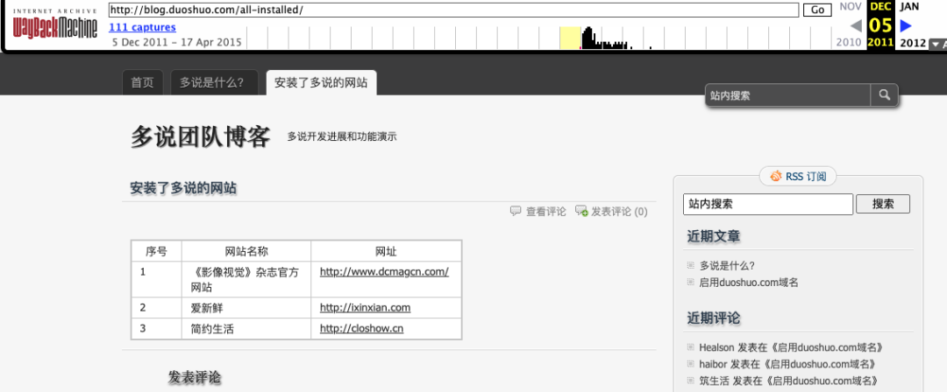Open the 111 captures link
Screen dimensions: 947x392
(x=142, y=27)
